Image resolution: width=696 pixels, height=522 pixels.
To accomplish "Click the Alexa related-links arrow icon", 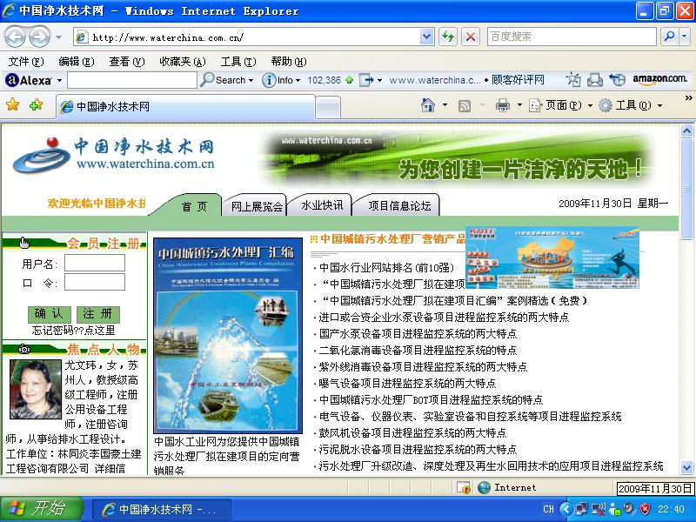I will click(x=366, y=80).
